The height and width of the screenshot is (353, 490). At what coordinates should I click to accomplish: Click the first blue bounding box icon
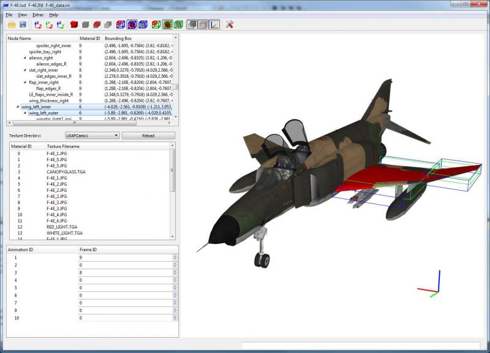click(x=121, y=25)
